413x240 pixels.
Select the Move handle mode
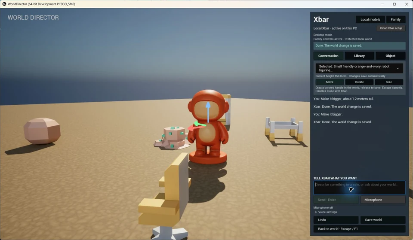pyautogui.click(x=330, y=82)
